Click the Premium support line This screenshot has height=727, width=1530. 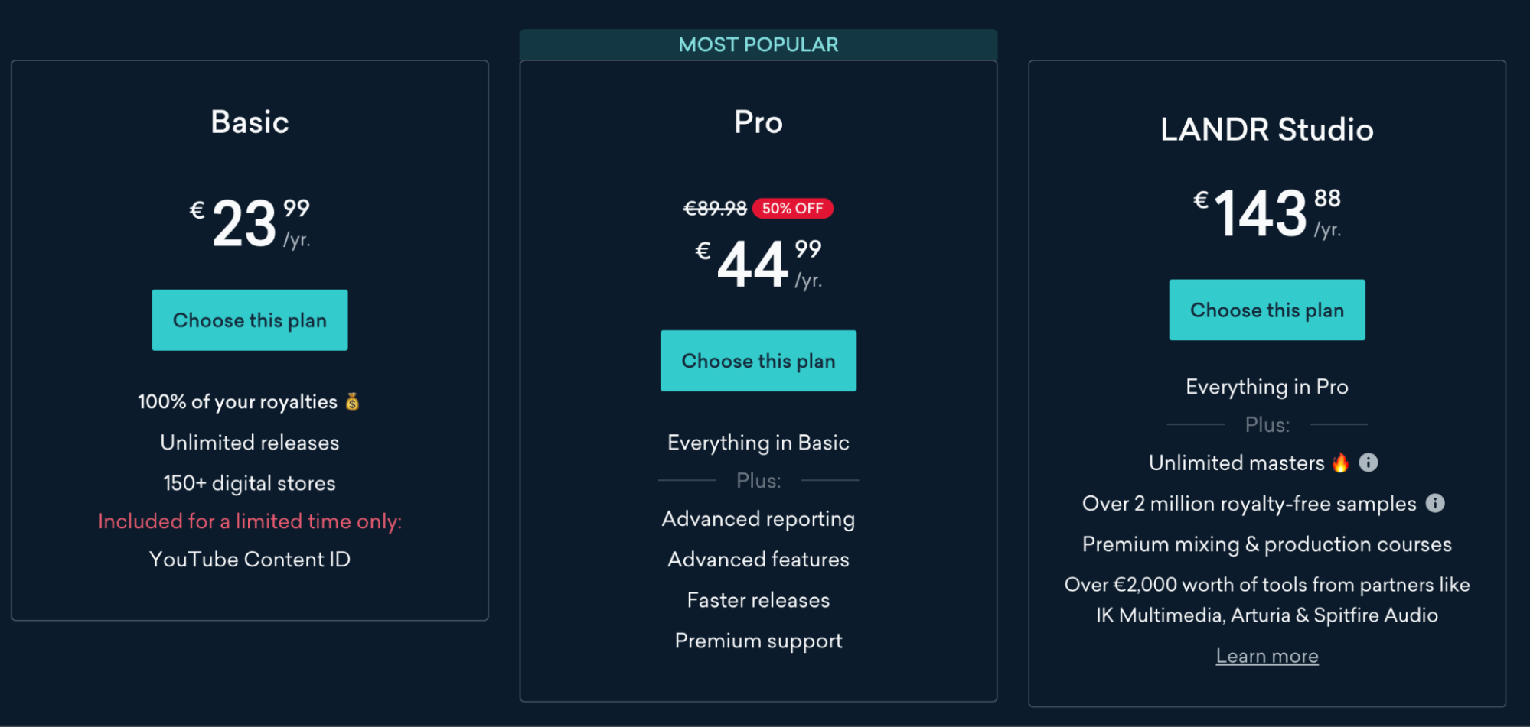[x=758, y=641]
